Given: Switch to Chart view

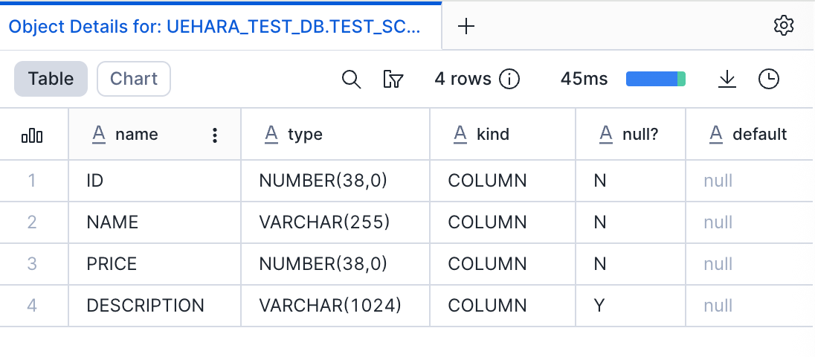Looking at the screenshot, I should 134,79.
